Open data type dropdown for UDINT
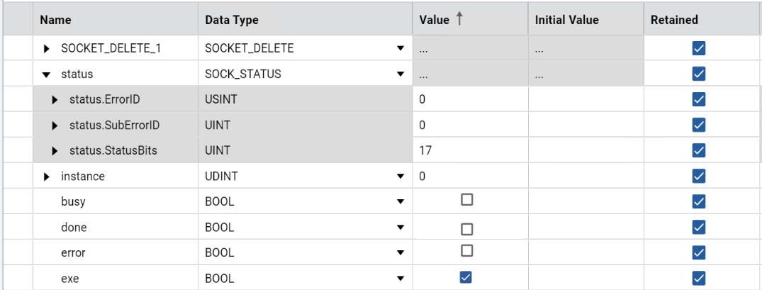Screen dimensions: 762x290 [400, 177]
